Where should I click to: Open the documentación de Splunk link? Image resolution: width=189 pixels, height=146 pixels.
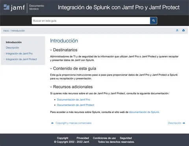click(144, 112)
